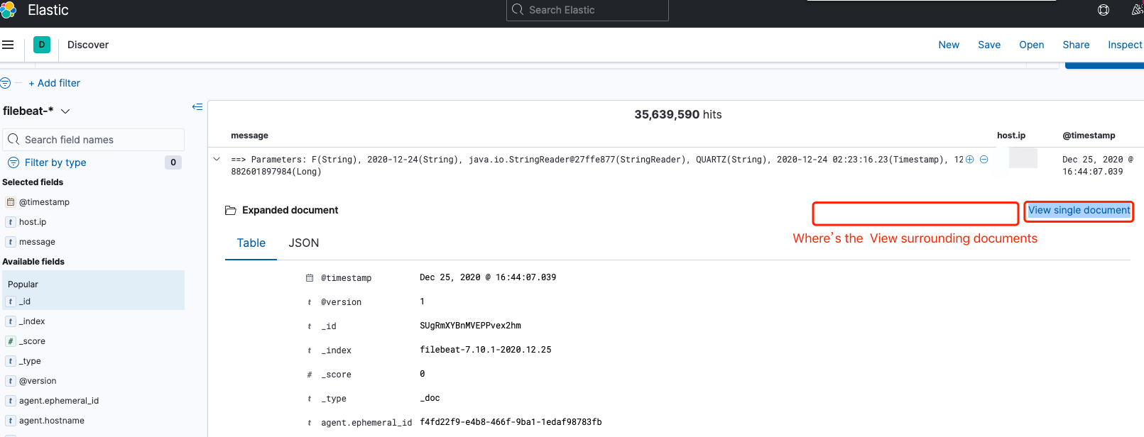Collapse the document row using its chevron

point(217,159)
